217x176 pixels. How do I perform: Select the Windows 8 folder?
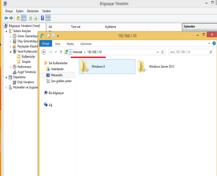[x=107, y=67]
